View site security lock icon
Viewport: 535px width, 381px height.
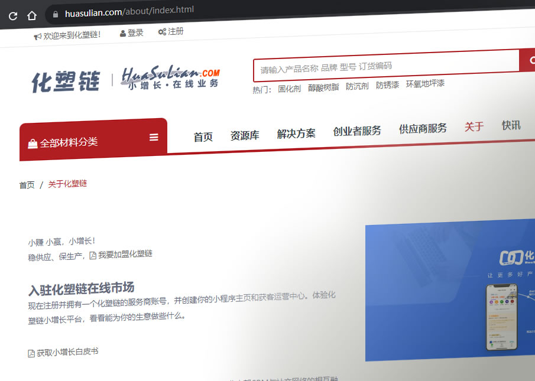(56, 14)
